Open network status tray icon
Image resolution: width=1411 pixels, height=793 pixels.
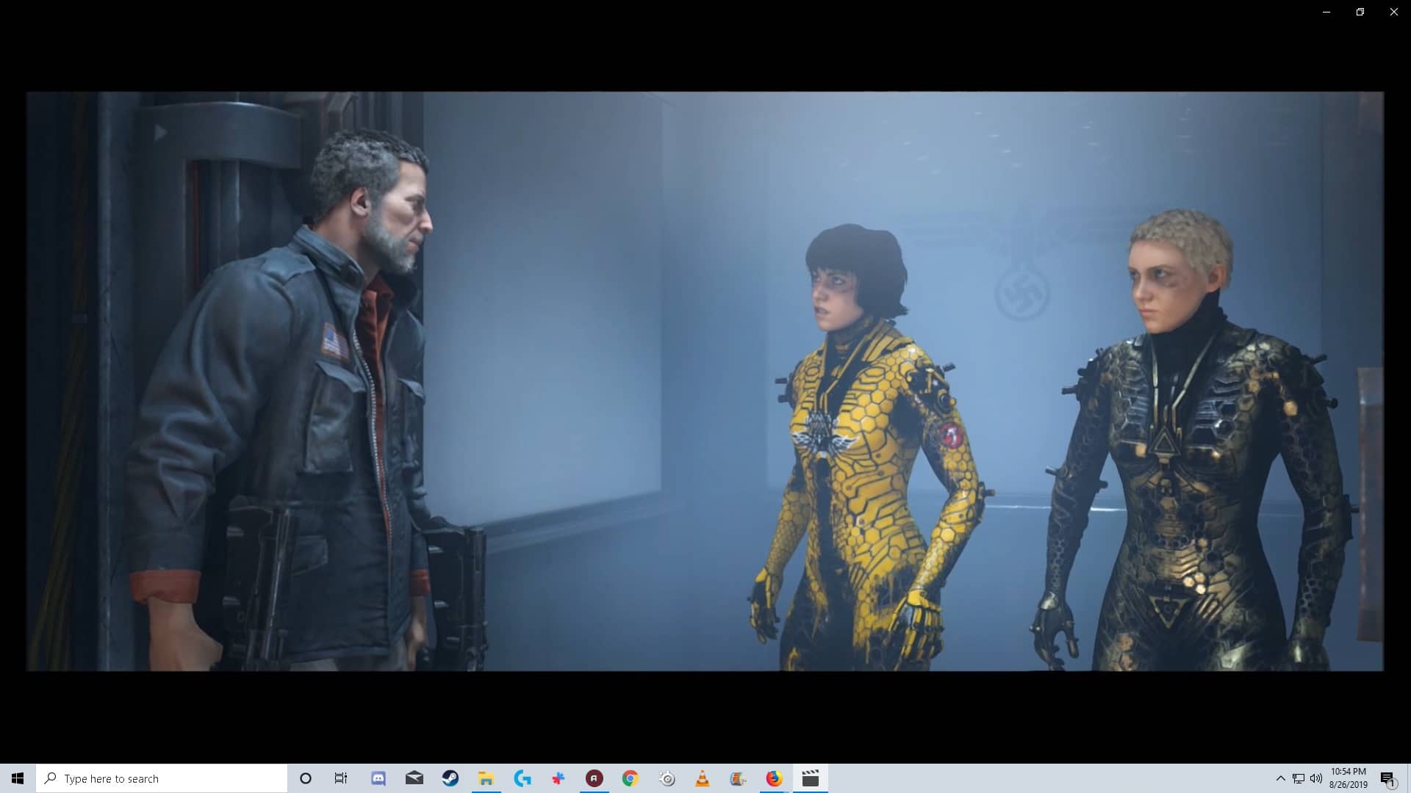(x=1299, y=778)
